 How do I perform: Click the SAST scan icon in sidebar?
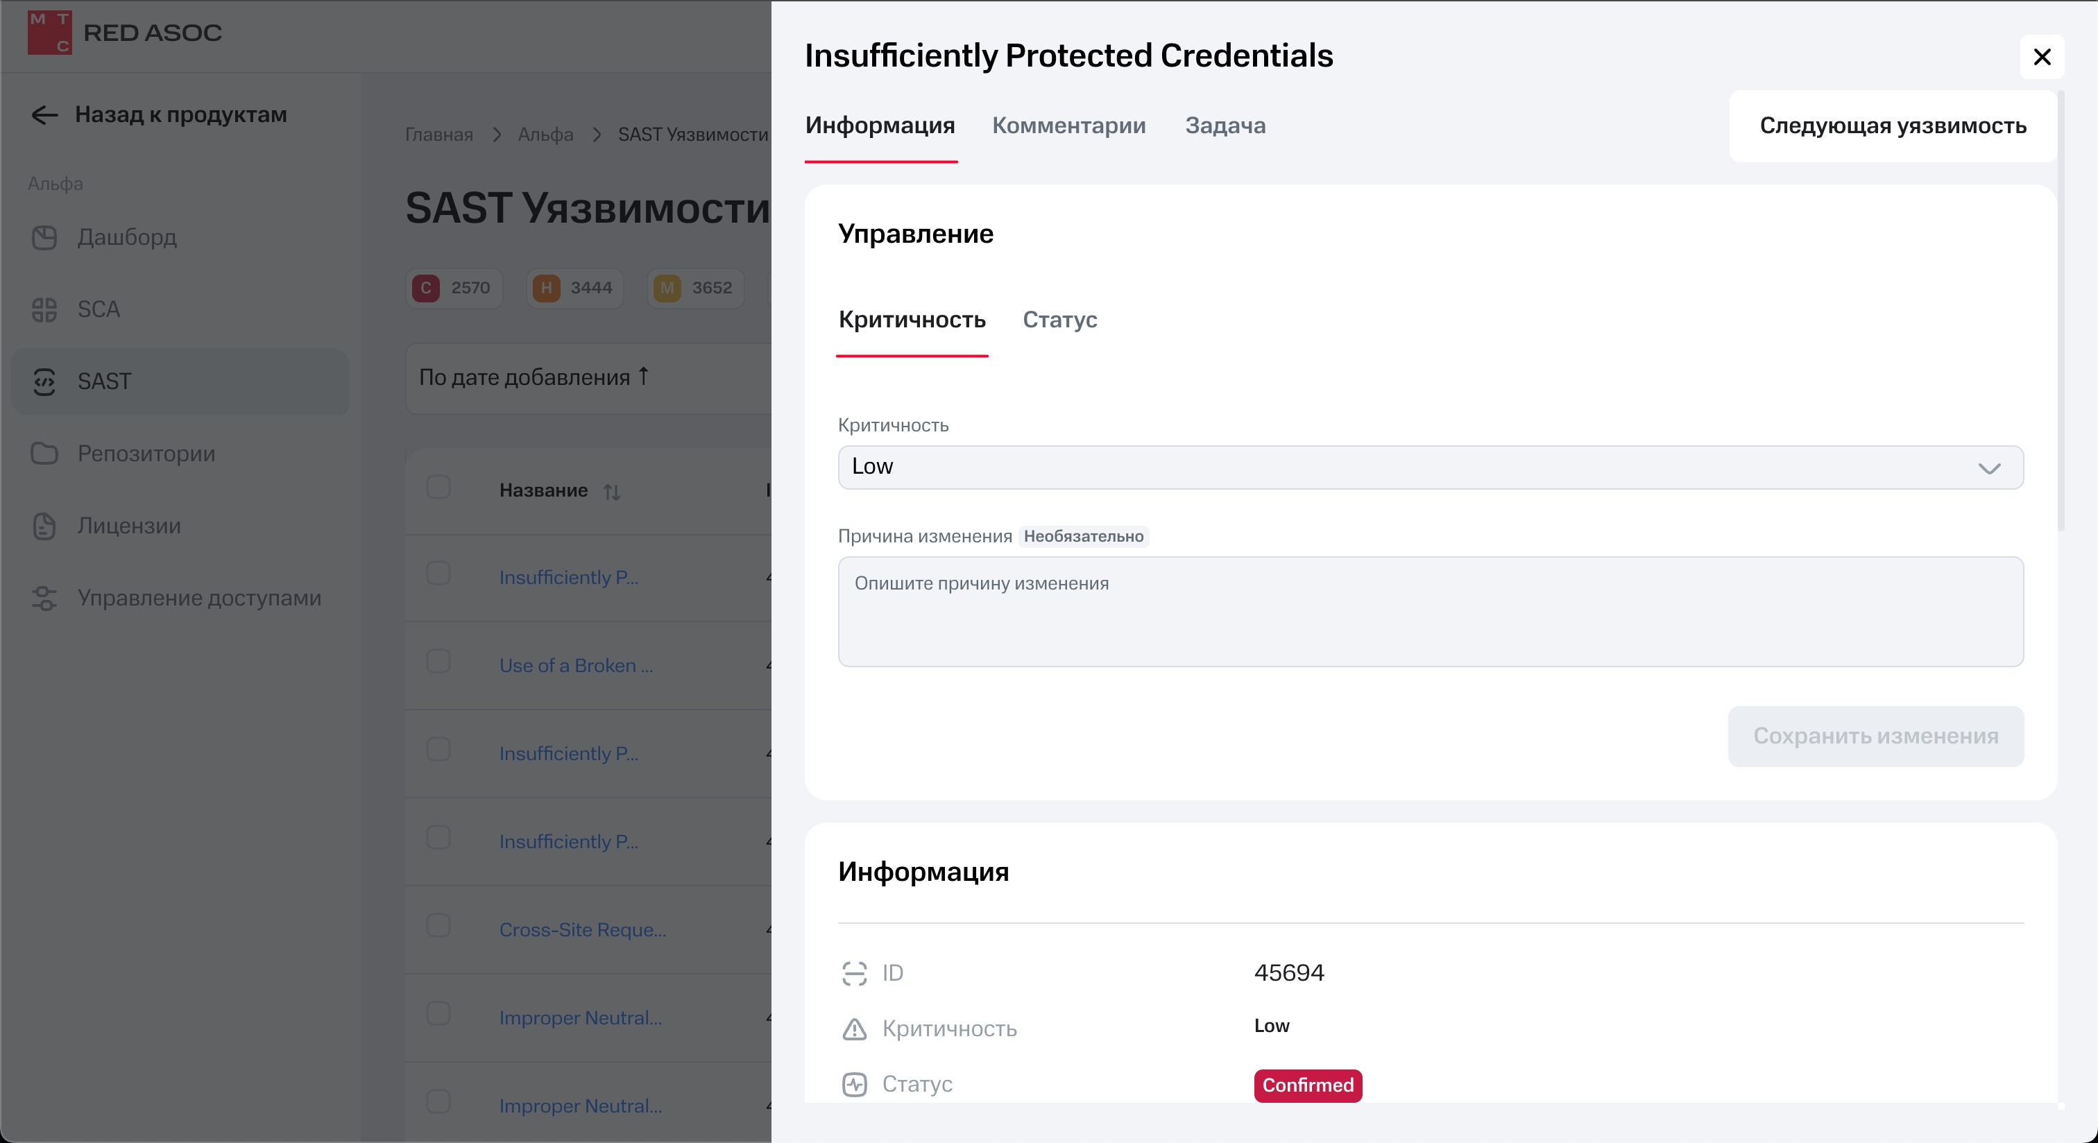44,382
